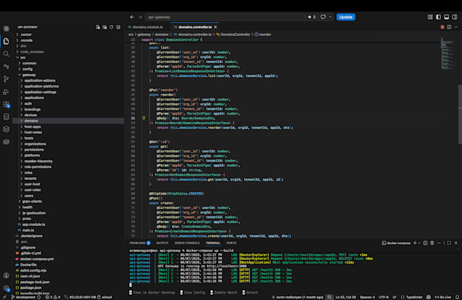462x300 pixels.
Task: Open the Debug Console tab
Action: coord(187,243)
